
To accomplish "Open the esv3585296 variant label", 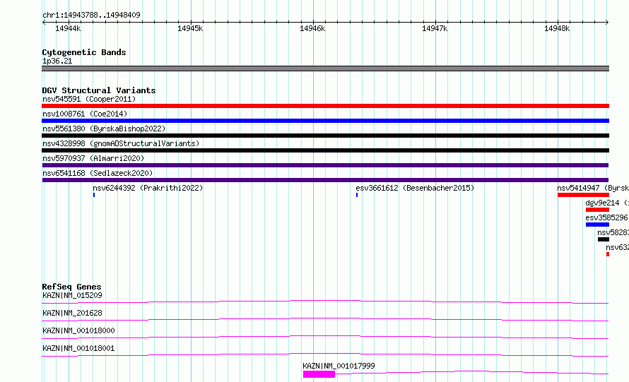I will [607, 217].
